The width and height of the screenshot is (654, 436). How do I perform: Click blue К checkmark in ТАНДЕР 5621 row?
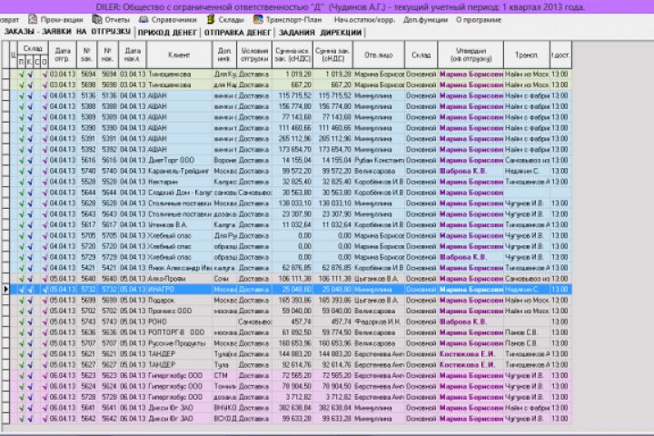click(30, 354)
